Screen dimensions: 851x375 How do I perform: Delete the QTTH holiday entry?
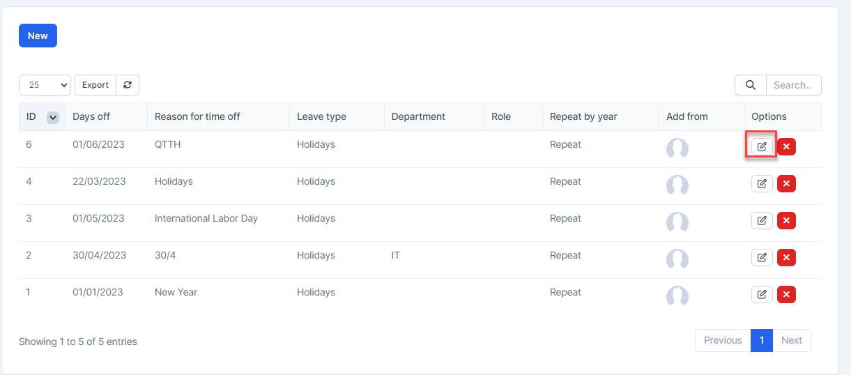786,146
